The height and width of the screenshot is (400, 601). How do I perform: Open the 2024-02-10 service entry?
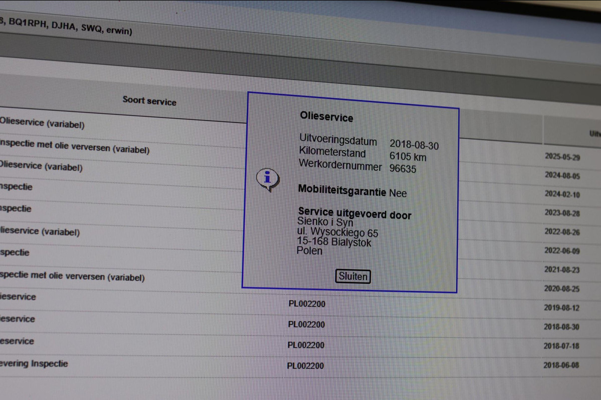[562, 194]
